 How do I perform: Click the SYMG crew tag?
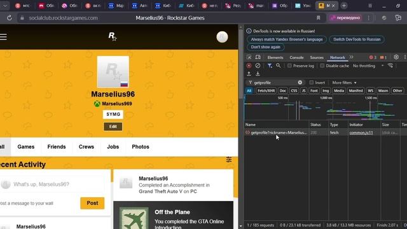tap(113, 114)
